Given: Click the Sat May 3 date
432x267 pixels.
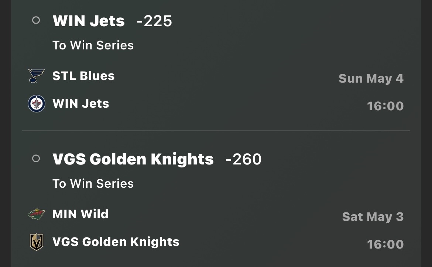Looking at the screenshot, I should click(x=373, y=217).
